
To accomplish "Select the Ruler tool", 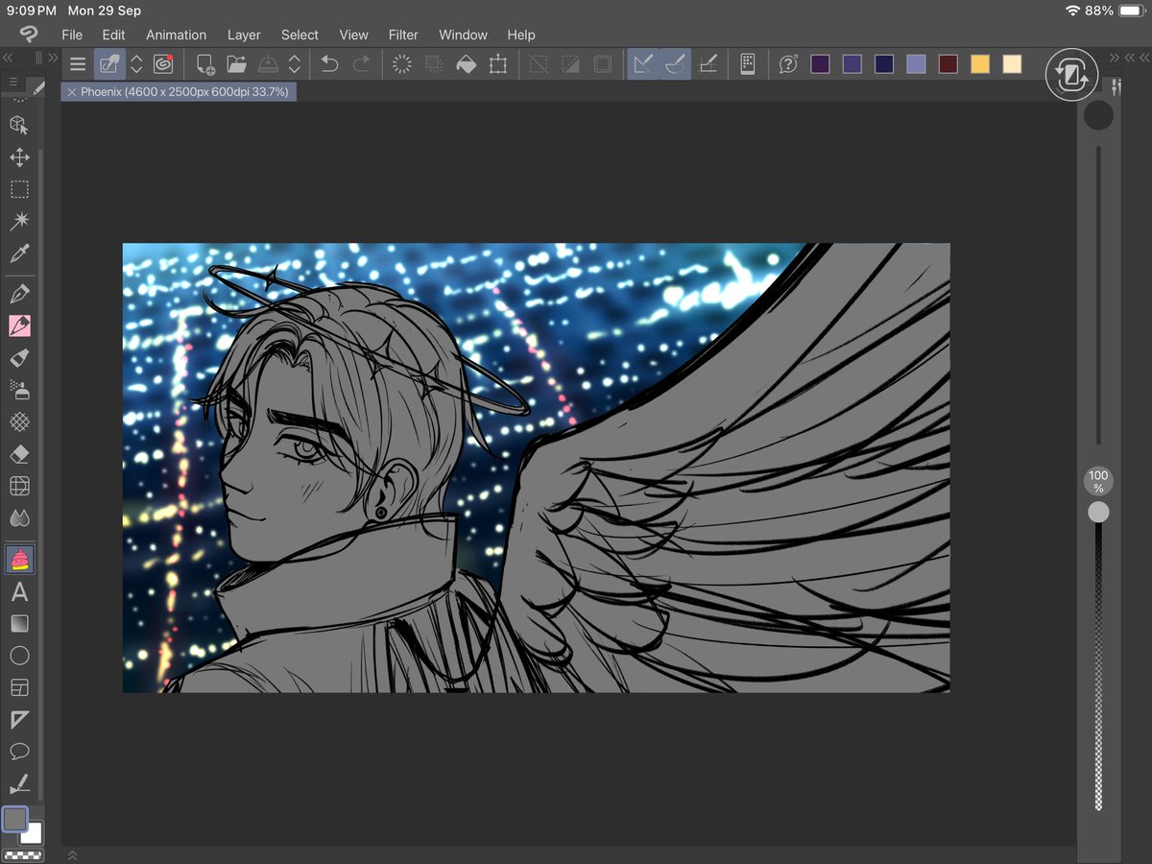I will [19, 719].
